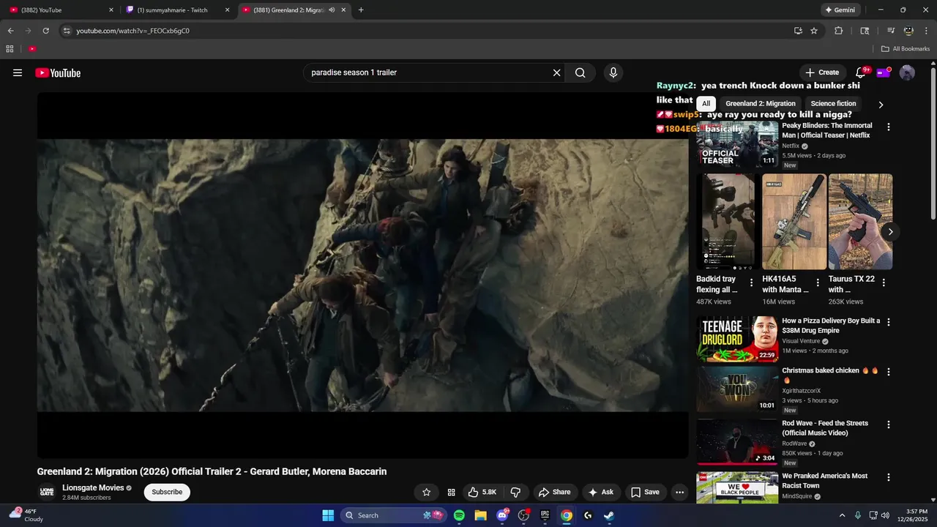The height and width of the screenshot is (527, 937).
Task: Open options for Badkid tray Short
Action: [751, 283]
